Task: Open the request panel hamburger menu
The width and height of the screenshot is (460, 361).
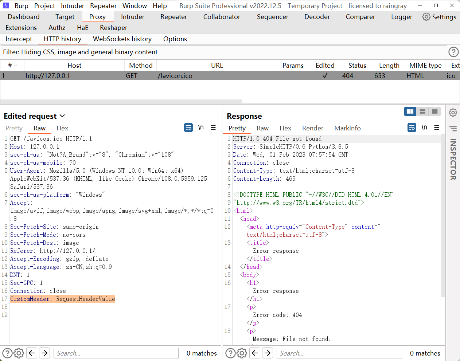Action: point(213,127)
